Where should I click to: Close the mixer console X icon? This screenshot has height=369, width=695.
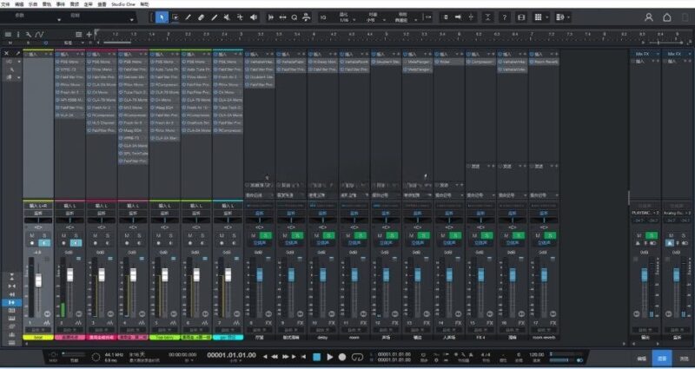7,53
